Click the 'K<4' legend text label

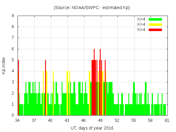click(x=141, y=19)
